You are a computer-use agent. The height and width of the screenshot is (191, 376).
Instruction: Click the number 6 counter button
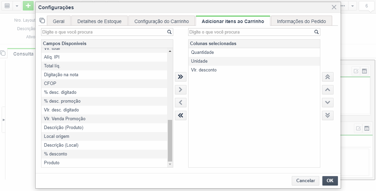[366, 6]
